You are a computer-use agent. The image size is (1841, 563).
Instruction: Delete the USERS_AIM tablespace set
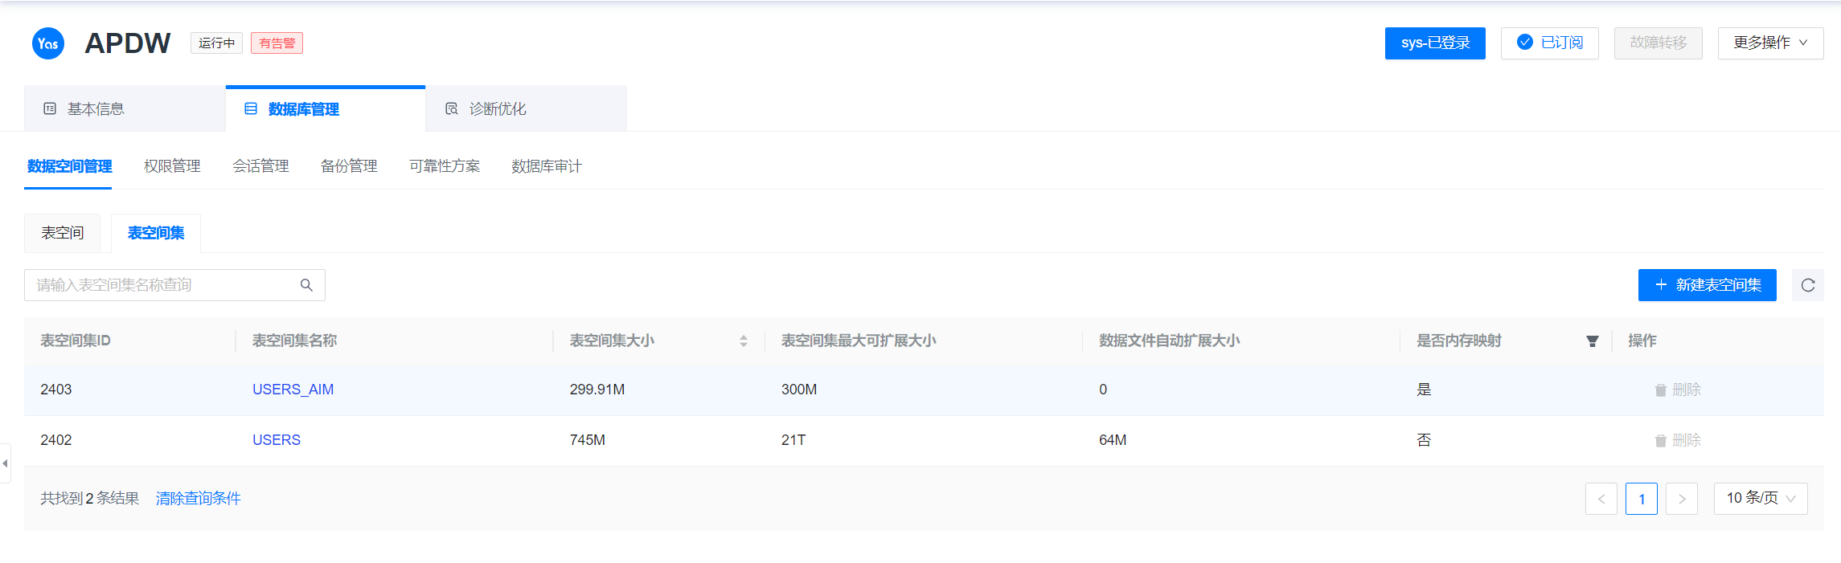pos(1678,390)
